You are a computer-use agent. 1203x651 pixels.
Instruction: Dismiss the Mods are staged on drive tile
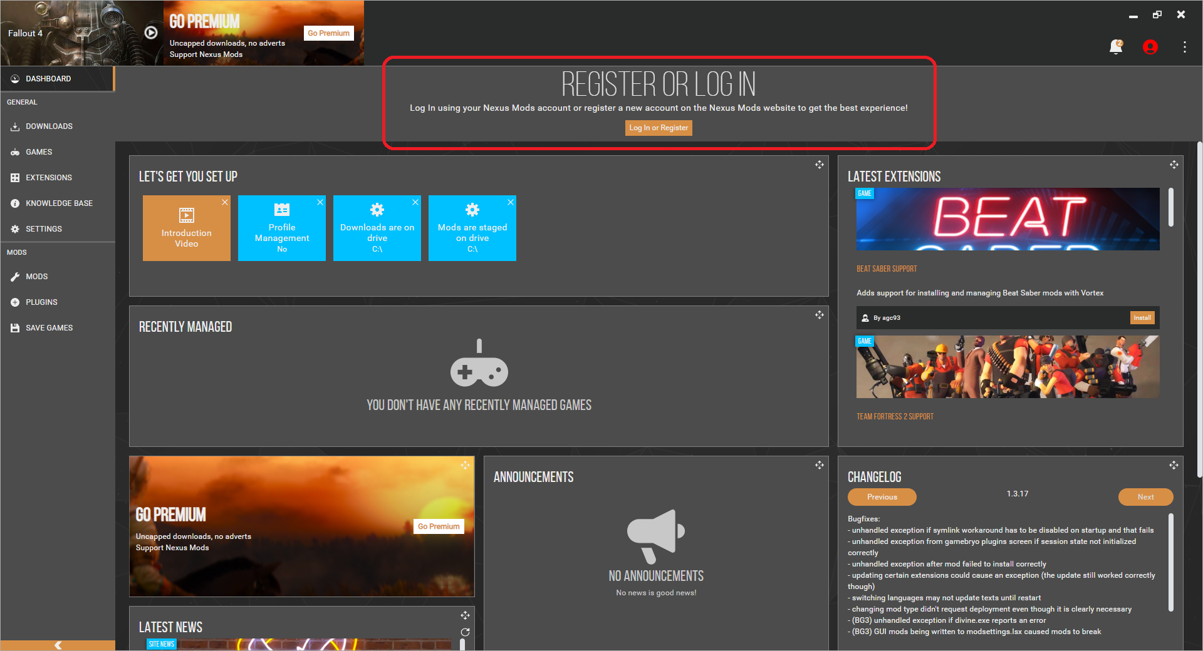tap(511, 202)
